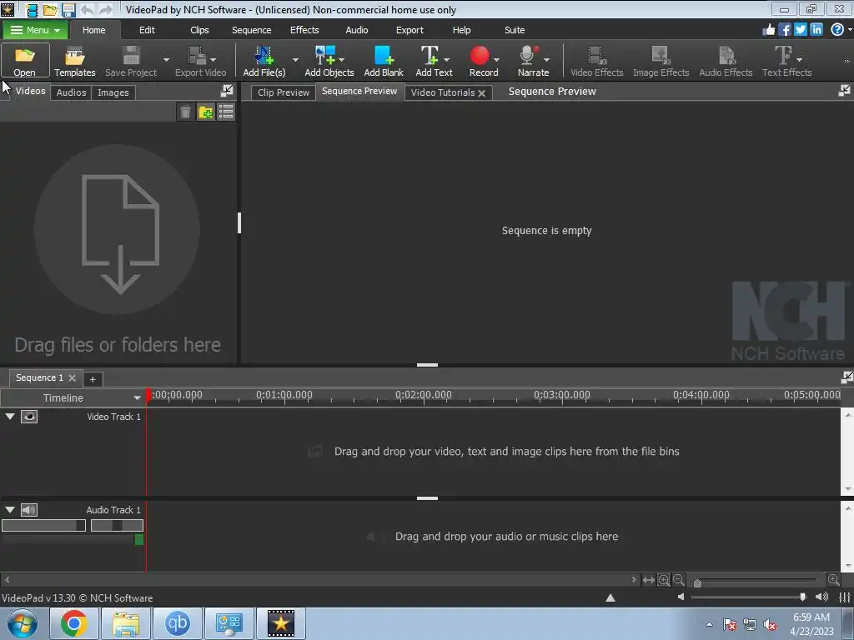Click zoom to fit timeline icon
Screen dimensions: 854x640
click(x=648, y=580)
